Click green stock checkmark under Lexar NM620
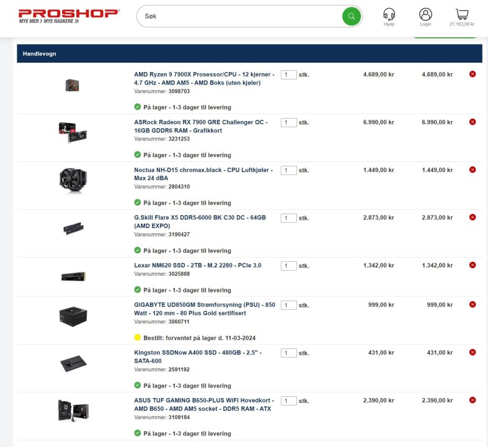 click(138, 290)
